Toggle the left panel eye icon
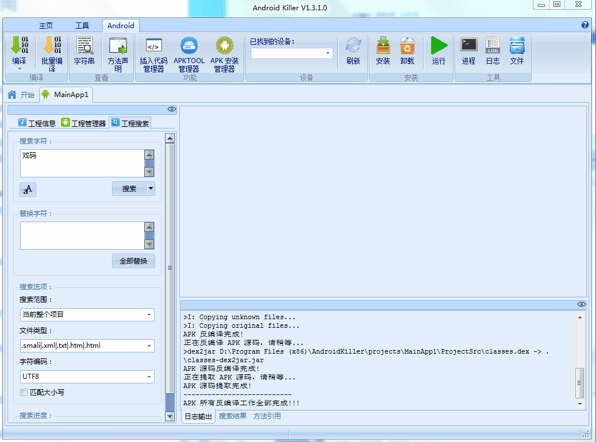This screenshot has height=442, width=596. point(172,110)
